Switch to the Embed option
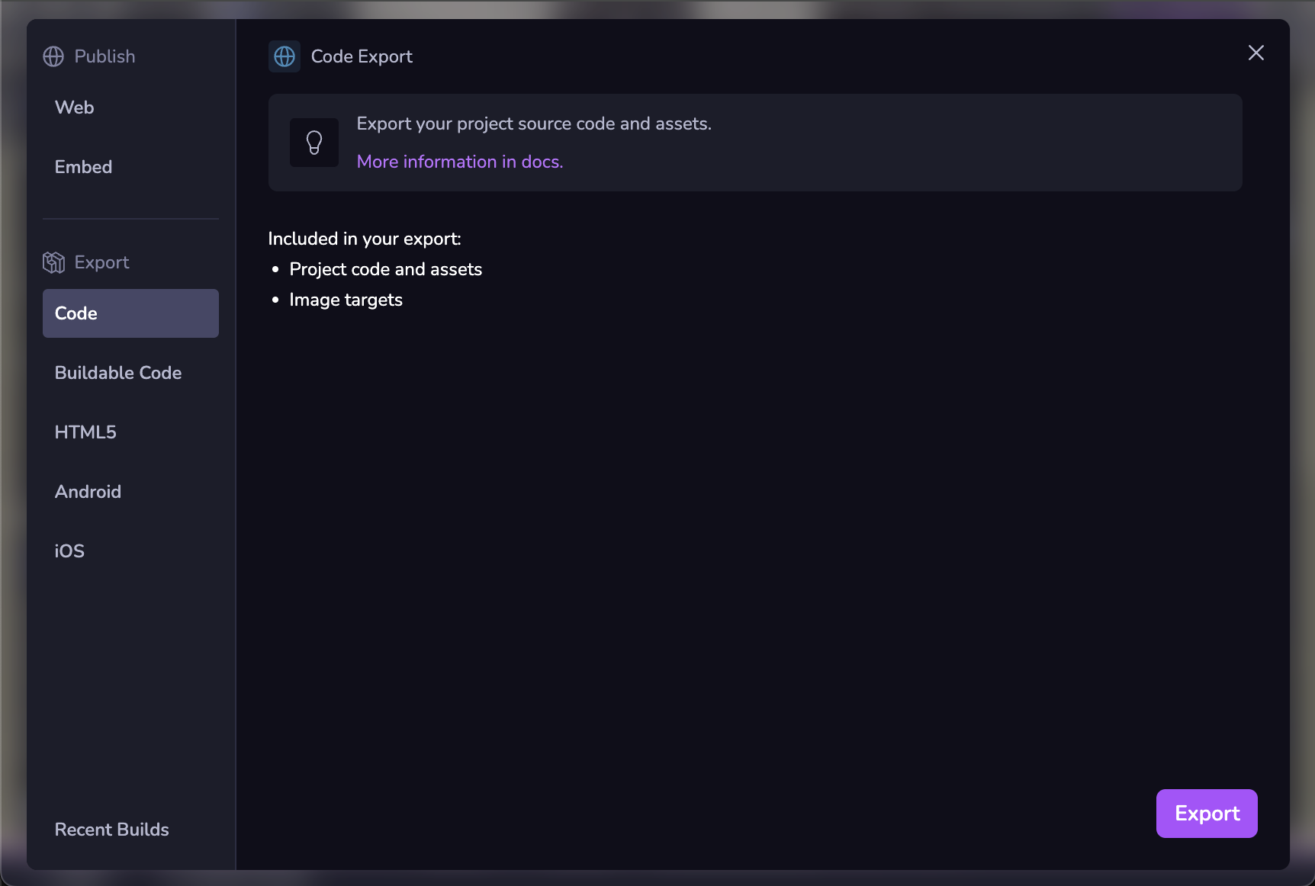The height and width of the screenshot is (886, 1315). (84, 167)
